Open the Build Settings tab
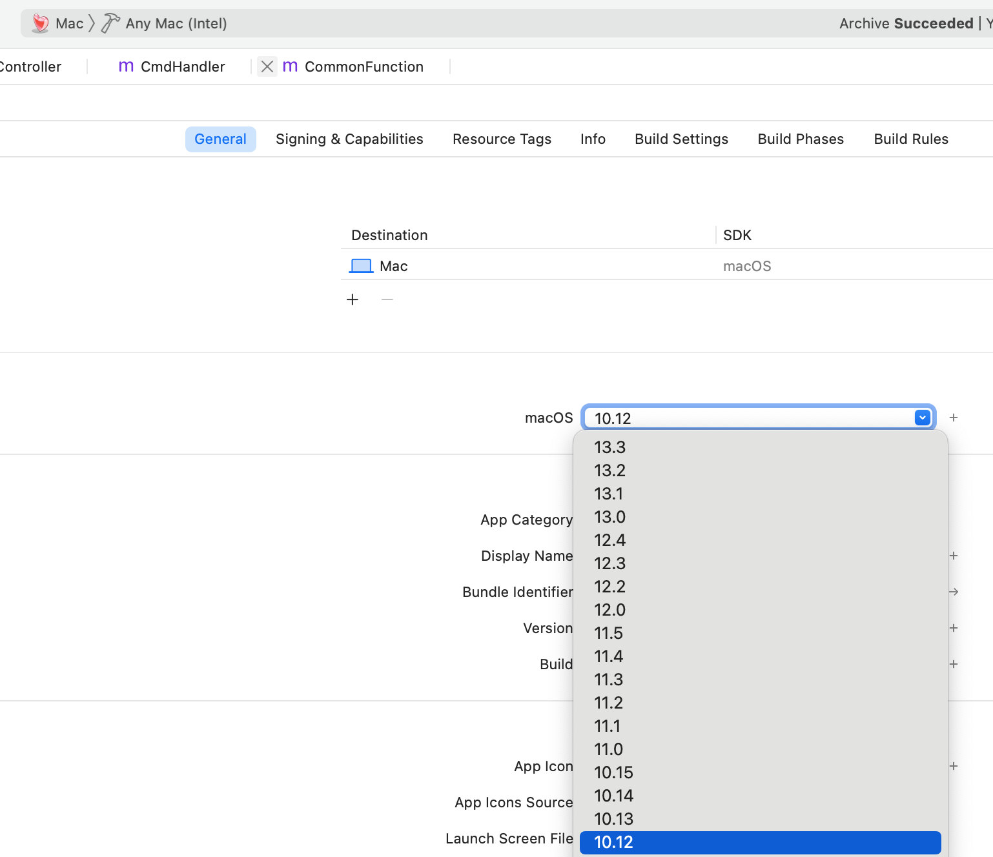 click(x=681, y=139)
